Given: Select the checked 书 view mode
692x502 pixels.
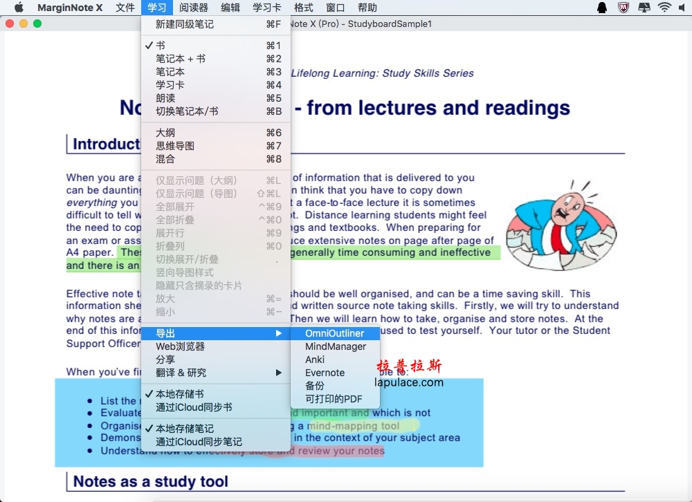Looking at the screenshot, I should pos(161,46).
